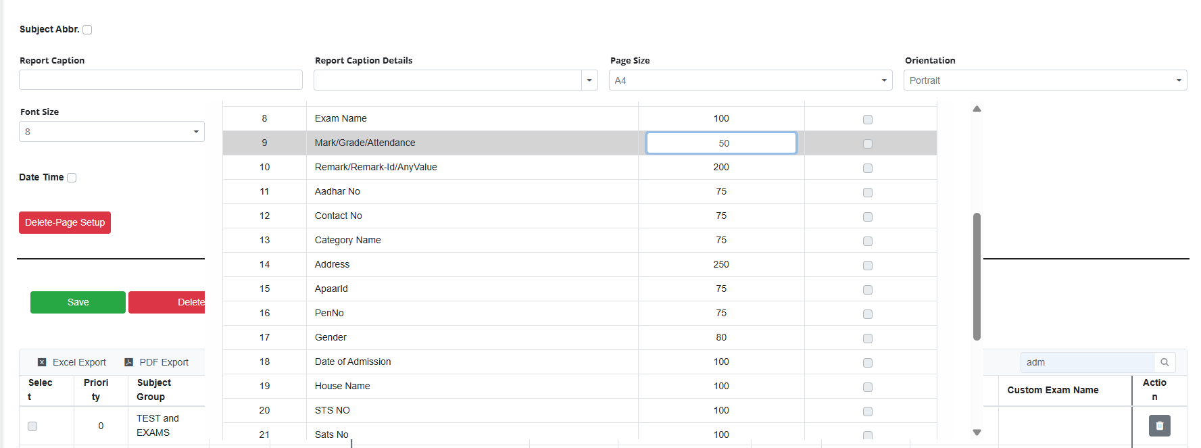The width and height of the screenshot is (1201, 448).
Task: Check the Aadhar No row checkbox
Action: [868, 193]
